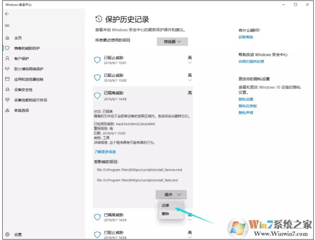This screenshot has width=315, height=240.
Task: Open 病毒和威胁防护 in the sidebar
Action: tap(27, 48)
